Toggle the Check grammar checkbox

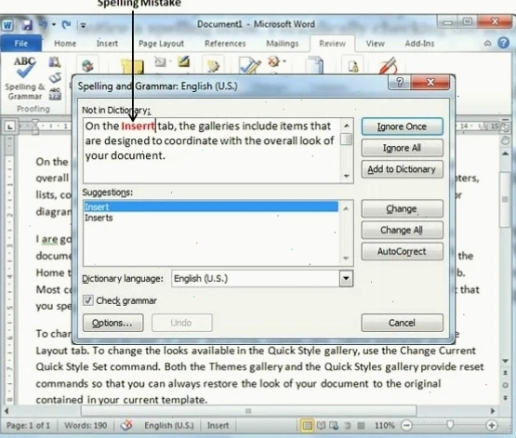coord(88,300)
